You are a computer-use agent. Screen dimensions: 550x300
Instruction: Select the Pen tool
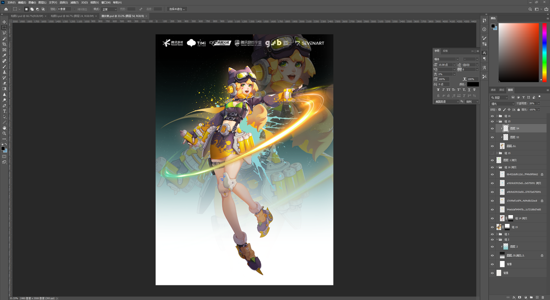(4, 105)
